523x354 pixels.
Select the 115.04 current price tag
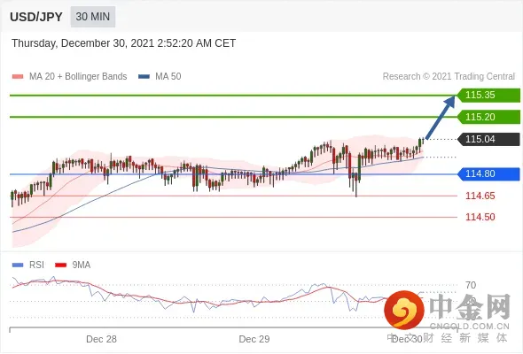488,139
